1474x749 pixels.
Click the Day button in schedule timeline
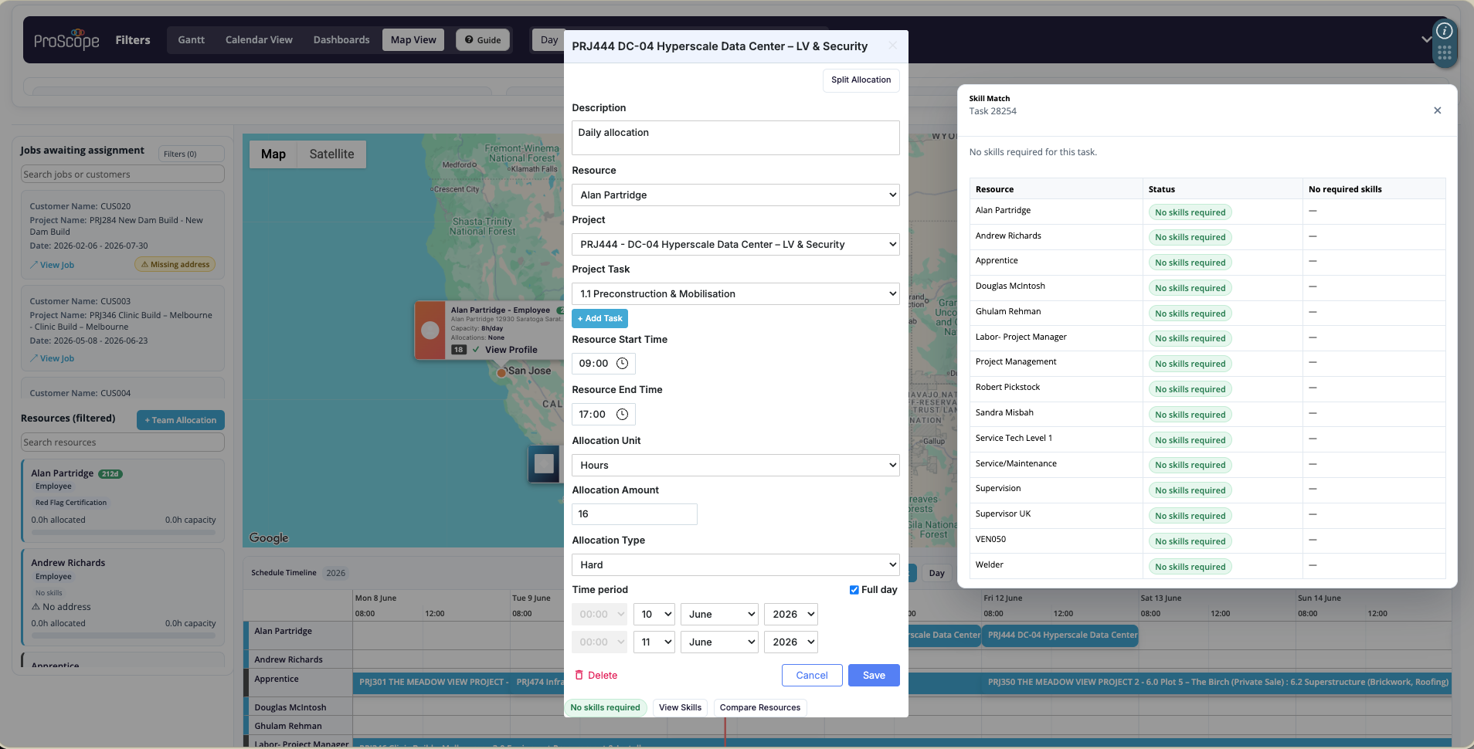click(937, 573)
